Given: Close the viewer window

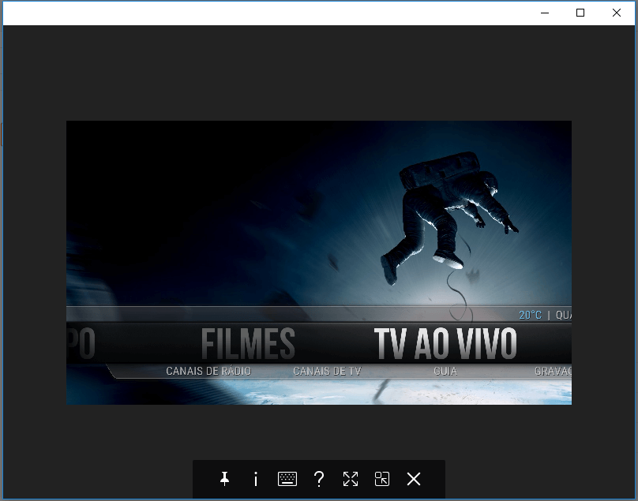Looking at the screenshot, I should pos(617,13).
